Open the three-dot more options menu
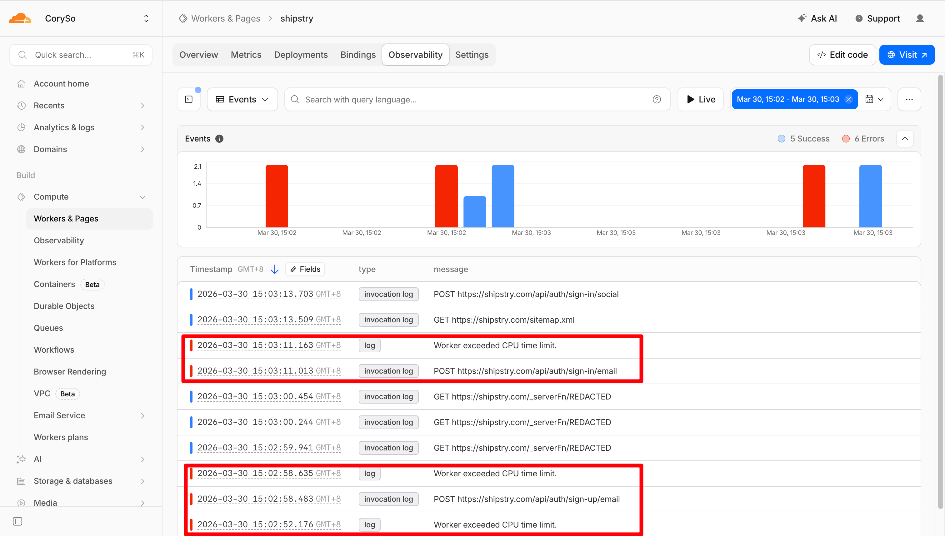The height and width of the screenshot is (536, 945). [909, 99]
